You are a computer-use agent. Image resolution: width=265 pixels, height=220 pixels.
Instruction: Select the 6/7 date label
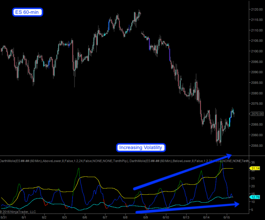105,217
